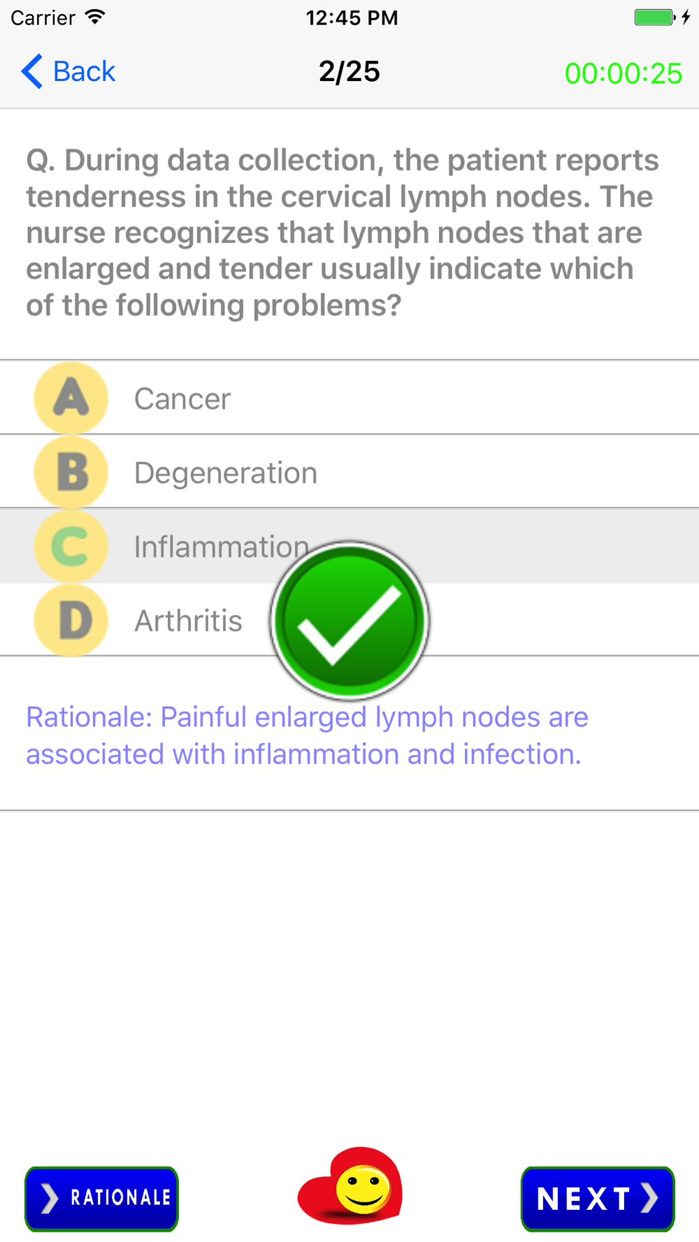This screenshot has height=1242, width=699.
Task: Tap the yellow B answer circle
Action: click(x=71, y=472)
